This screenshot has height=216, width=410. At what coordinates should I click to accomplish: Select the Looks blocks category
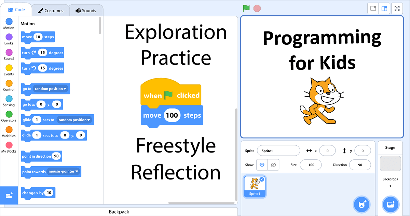click(x=9, y=39)
